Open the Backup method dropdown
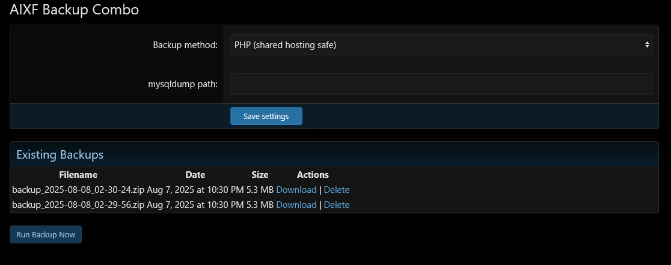The width and height of the screenshot is (671, 265). pyautogui.click(x=441, y=44)
